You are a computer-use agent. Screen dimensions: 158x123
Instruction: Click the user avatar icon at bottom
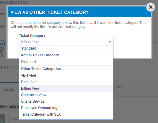(x=2, y=119)
